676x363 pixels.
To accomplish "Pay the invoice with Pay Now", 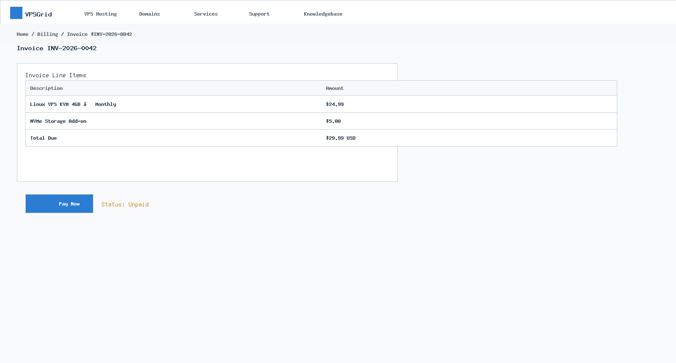I will 59,204.
